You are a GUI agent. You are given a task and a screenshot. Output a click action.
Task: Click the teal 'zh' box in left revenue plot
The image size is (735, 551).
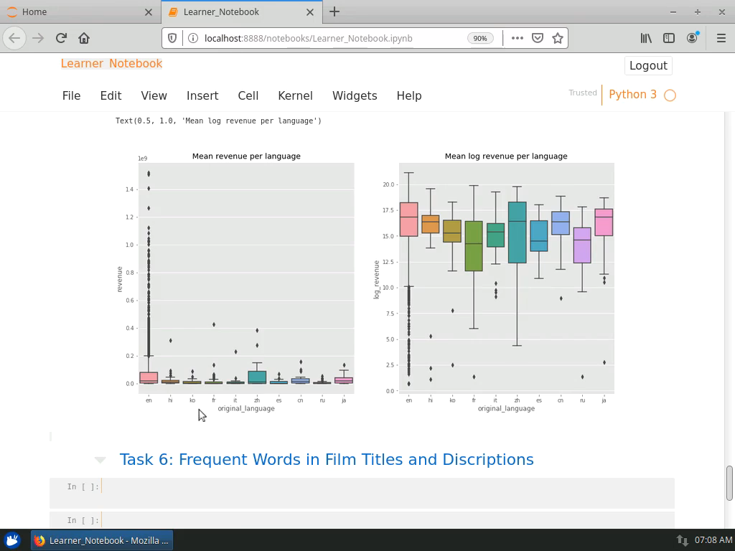pos(257,377)
